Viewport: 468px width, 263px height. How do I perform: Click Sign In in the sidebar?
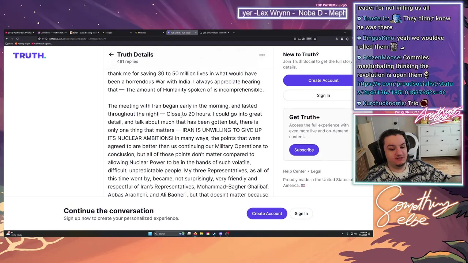coord(323,95)
